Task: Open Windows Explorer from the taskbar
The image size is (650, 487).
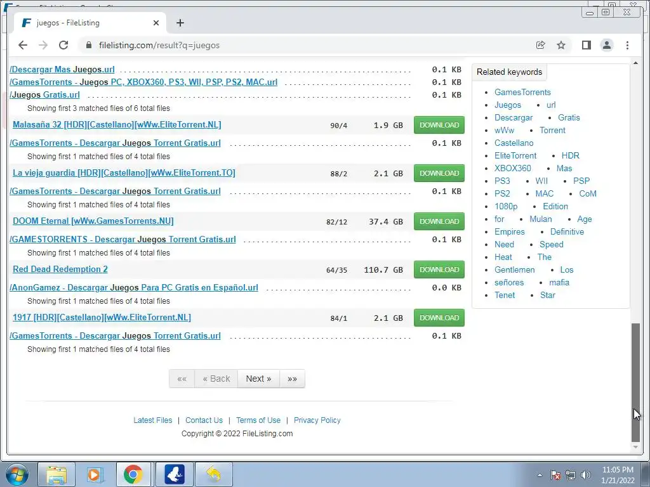Action: pyautogui.click(x=56, y=474)
